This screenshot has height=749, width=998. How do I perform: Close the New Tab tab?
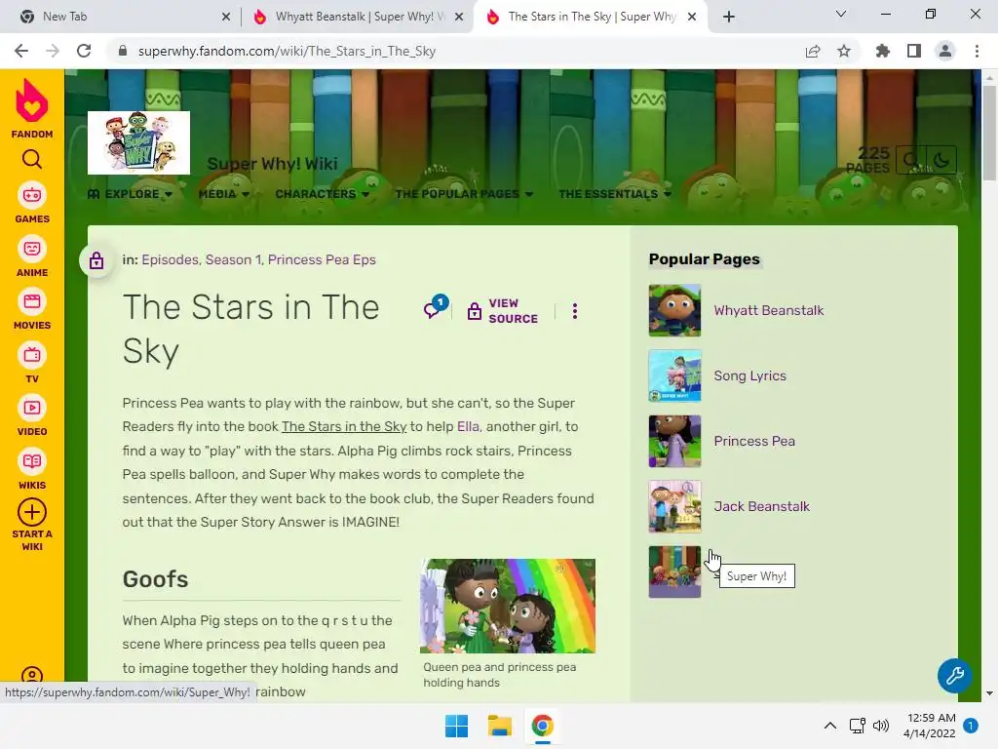[226, 18]
